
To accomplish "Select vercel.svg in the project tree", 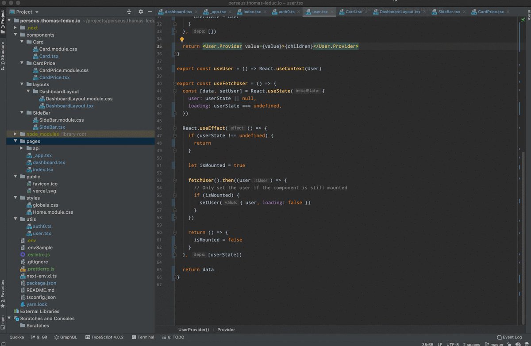I will (x=41, y=191).
